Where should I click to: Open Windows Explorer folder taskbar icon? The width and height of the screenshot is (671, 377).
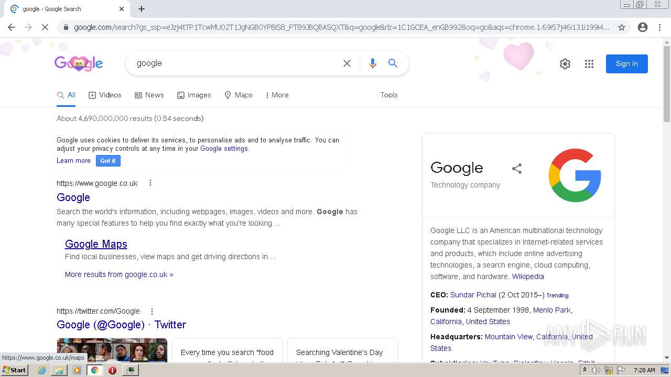59,370
